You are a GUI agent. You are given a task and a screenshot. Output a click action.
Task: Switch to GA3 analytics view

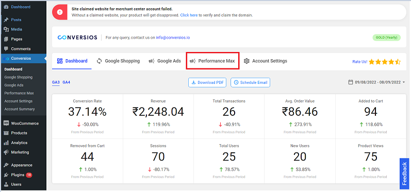coord(56,82)
